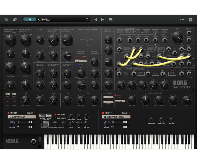
Task: Click the copy preset icon
Action: pos(15,19)
